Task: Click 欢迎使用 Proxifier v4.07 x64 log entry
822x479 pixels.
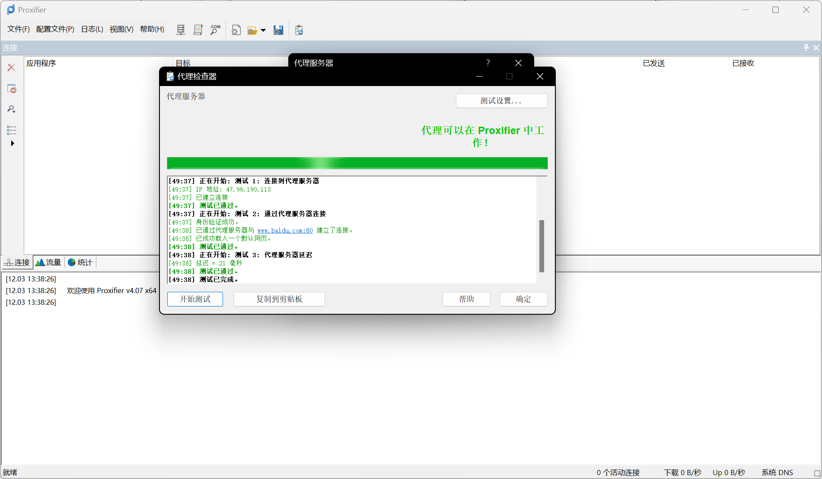Action: click(112, 291)
